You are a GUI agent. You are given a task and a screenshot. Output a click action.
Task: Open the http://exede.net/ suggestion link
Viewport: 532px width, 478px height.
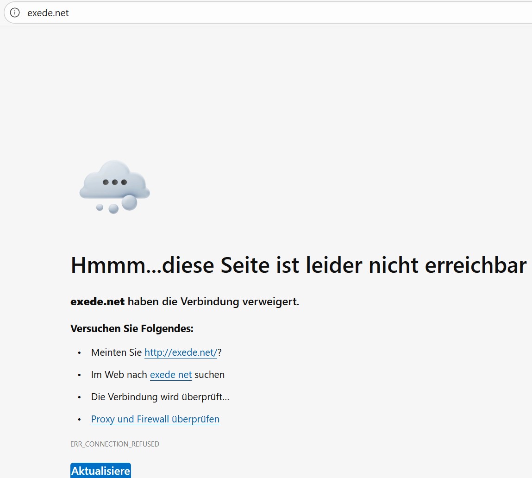pos(181,352)
